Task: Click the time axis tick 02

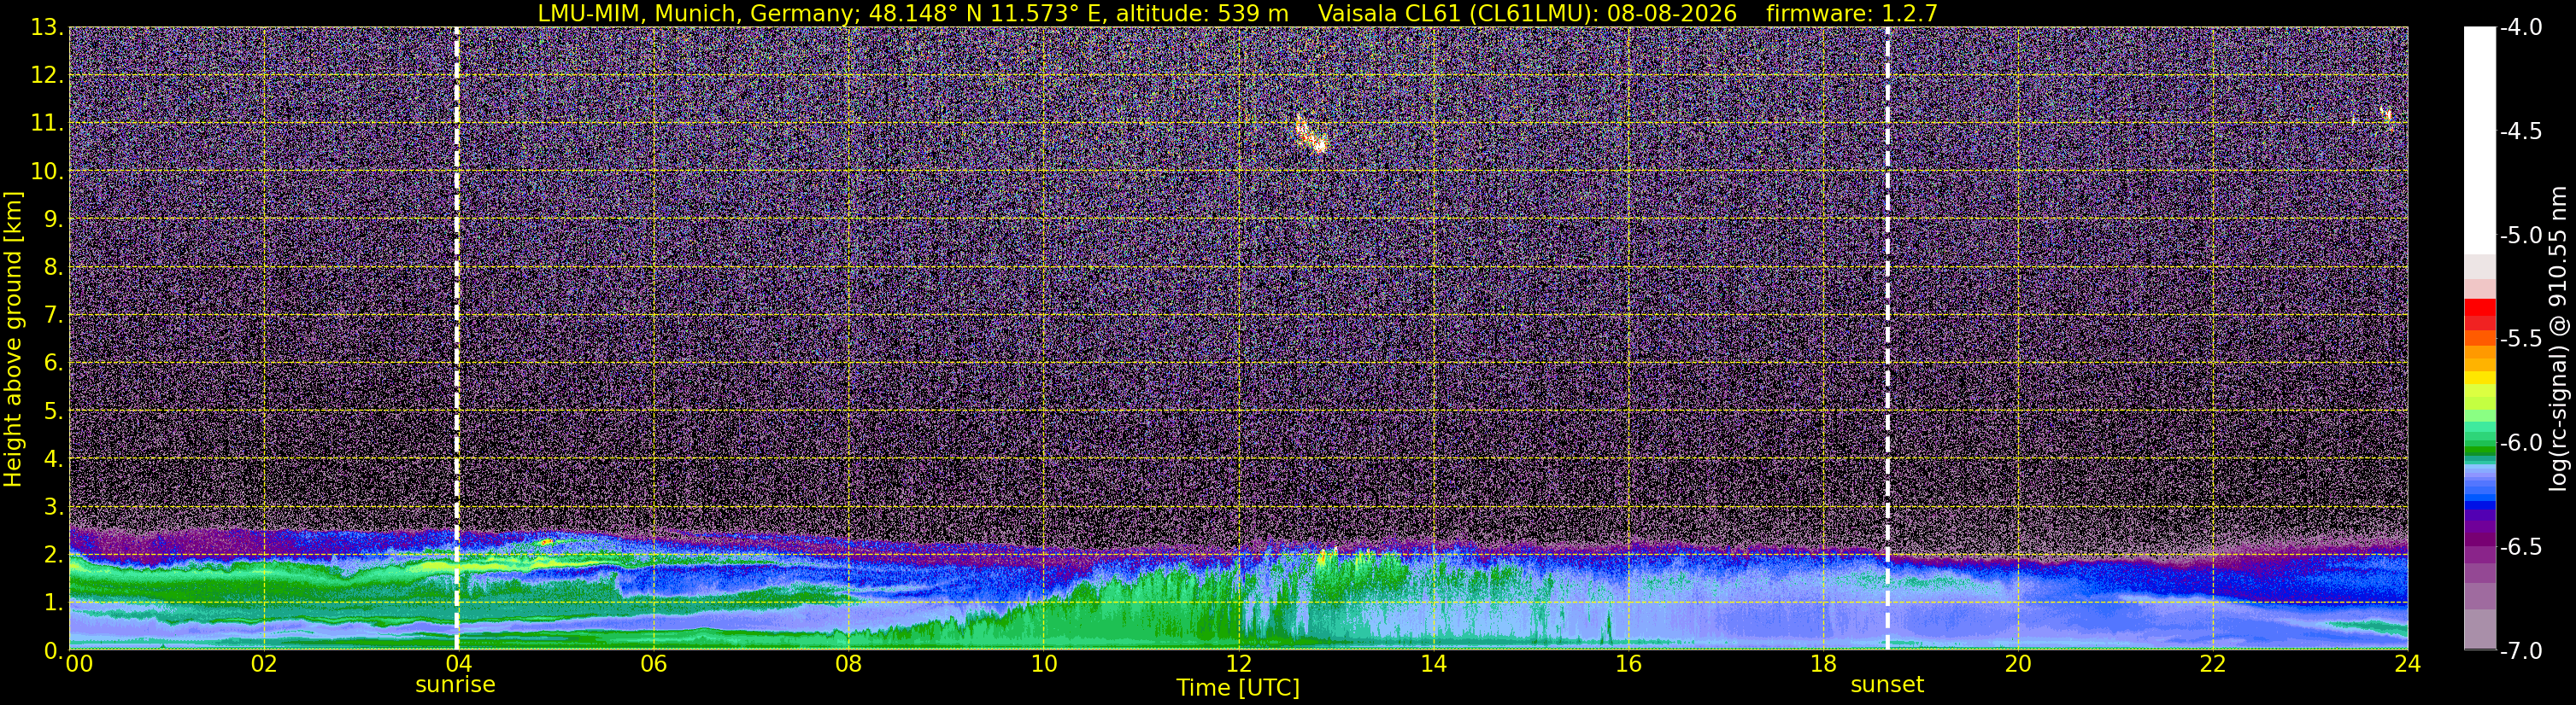Action: coord(263,664)
